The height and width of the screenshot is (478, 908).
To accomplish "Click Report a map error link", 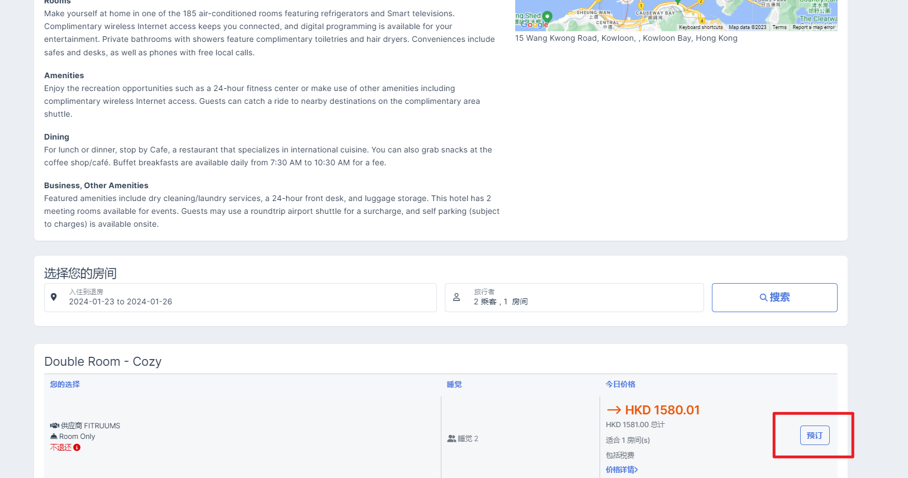I will click(x=813, y=27).
